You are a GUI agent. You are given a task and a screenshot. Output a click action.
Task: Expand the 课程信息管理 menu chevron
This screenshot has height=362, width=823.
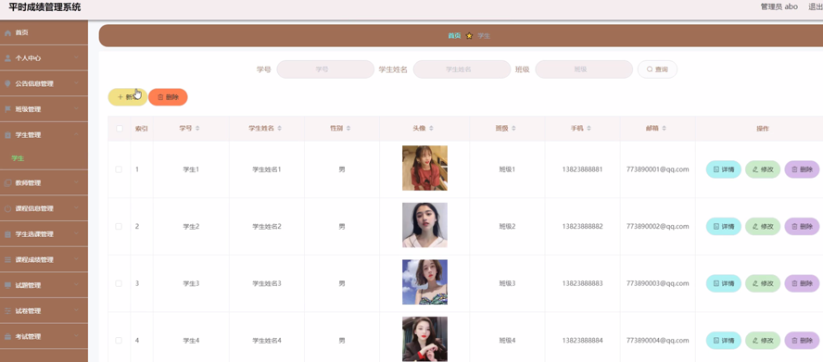pos(76,207)
